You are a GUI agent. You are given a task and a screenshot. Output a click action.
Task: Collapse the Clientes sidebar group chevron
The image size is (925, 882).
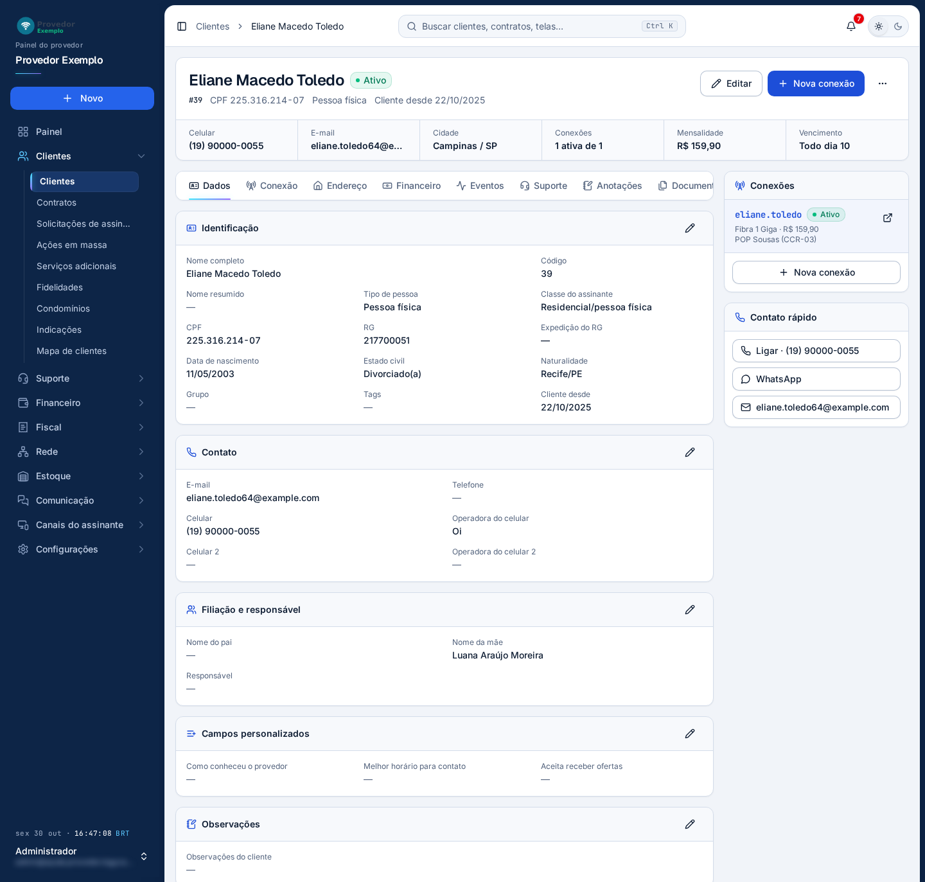[x=141, y=156]
